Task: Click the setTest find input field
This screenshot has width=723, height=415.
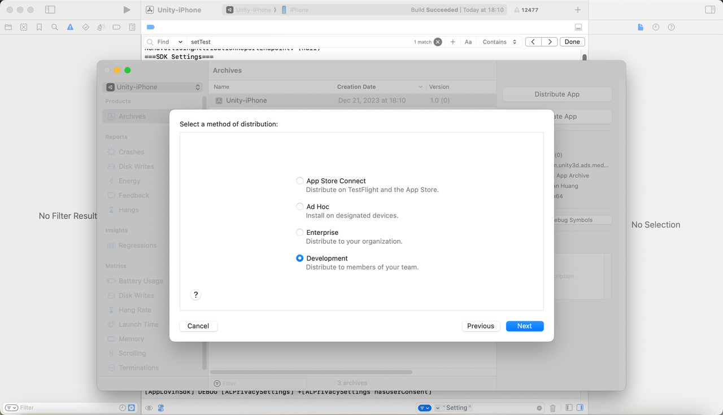Action: pyautogui.click(x=299, y=42)
